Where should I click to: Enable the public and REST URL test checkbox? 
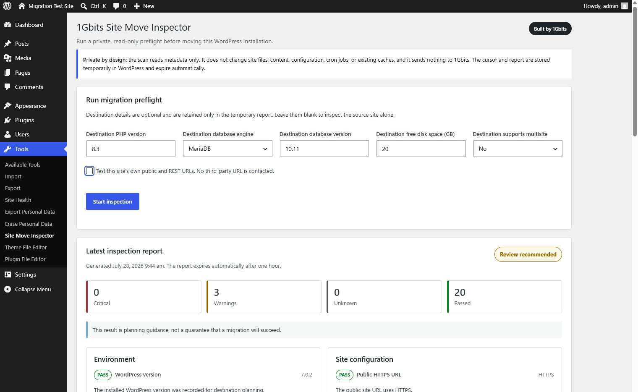click(x=89, y=171)
